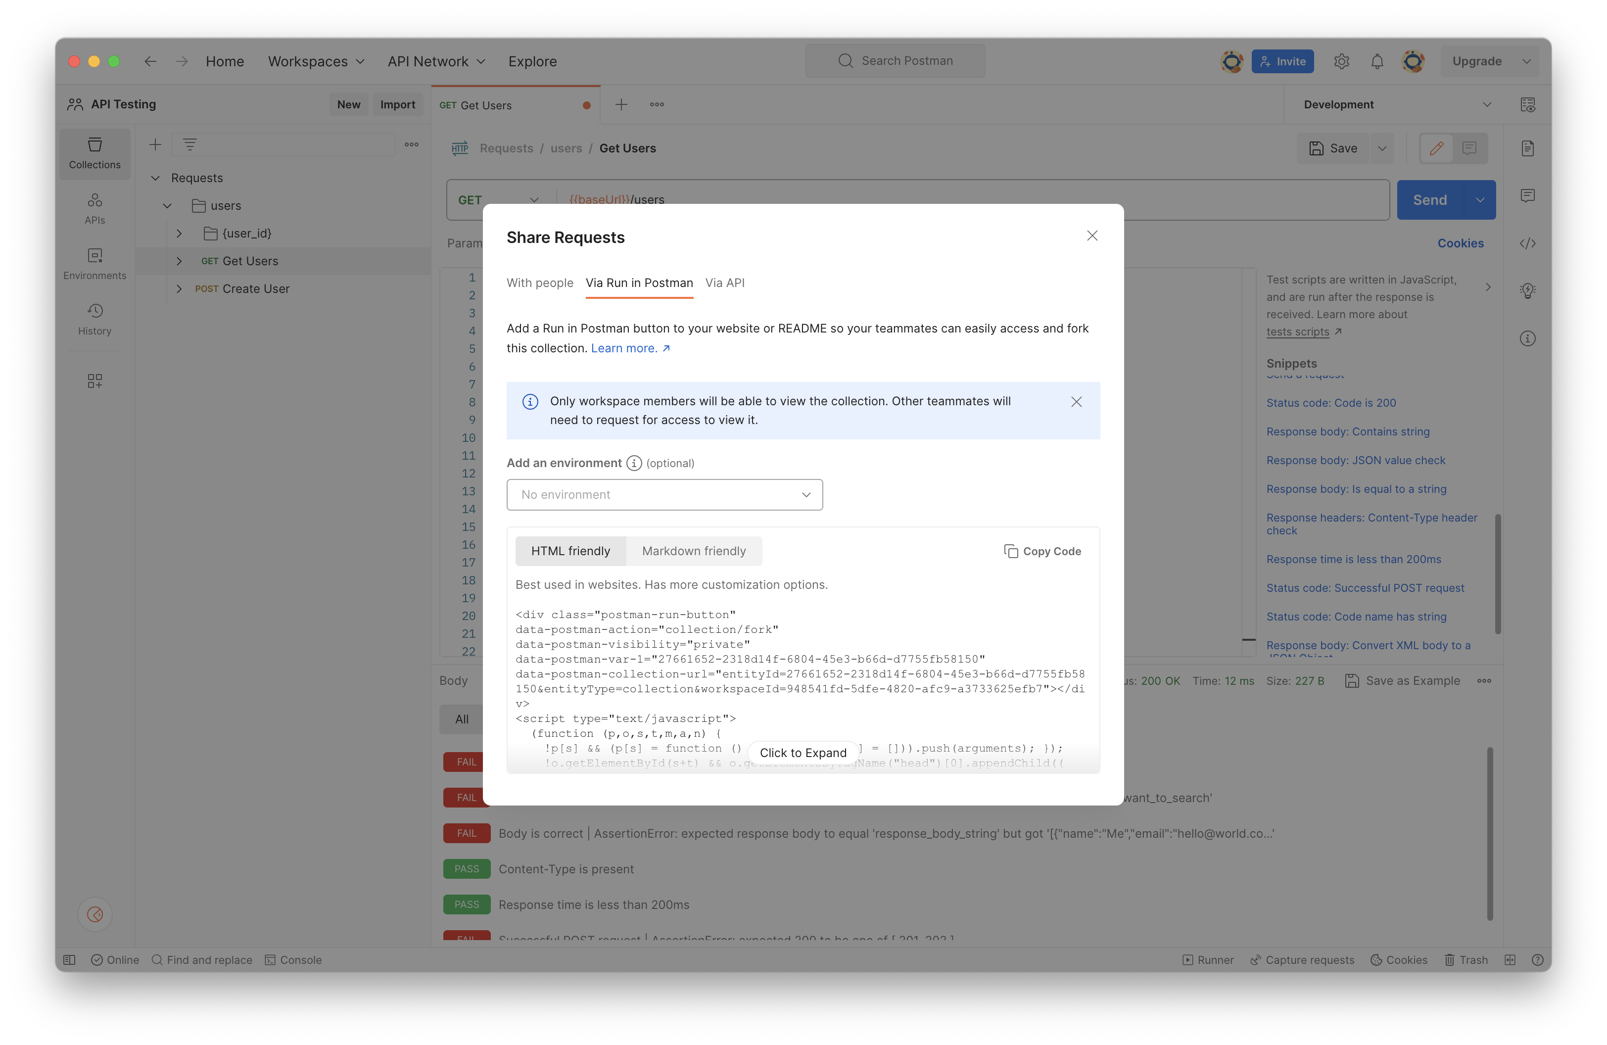Switch to the With people tab
The width and height of the screenshot is (1607, 1045).
(x=539, y=283)
